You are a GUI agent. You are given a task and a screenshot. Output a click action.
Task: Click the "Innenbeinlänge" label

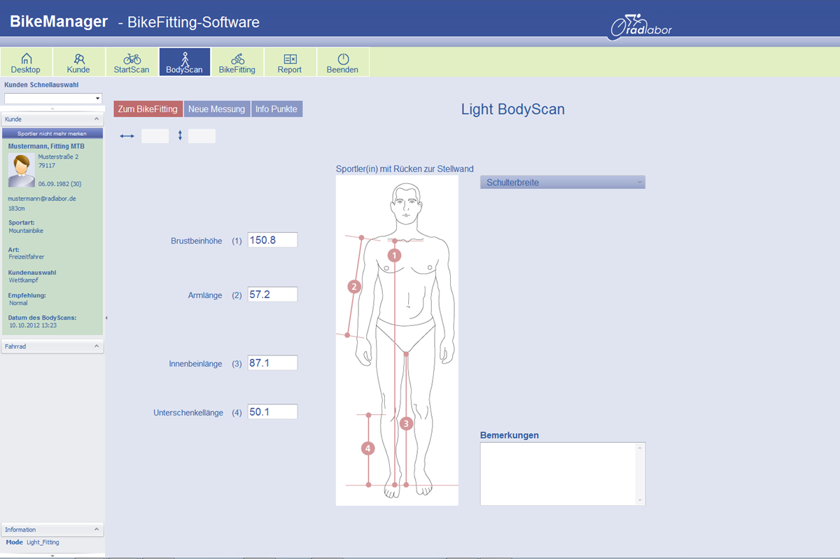point(196,364)
